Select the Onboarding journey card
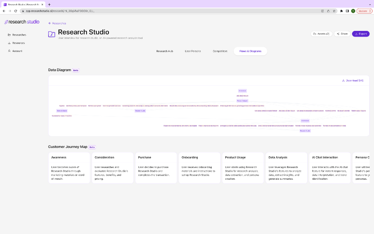 click(x=200, y=168)
